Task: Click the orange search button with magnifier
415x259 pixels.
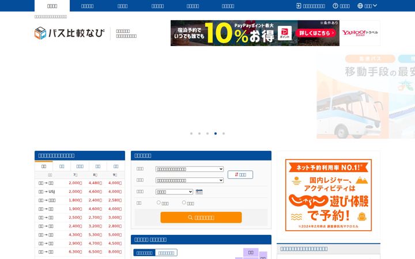Action: pos(201,218)
